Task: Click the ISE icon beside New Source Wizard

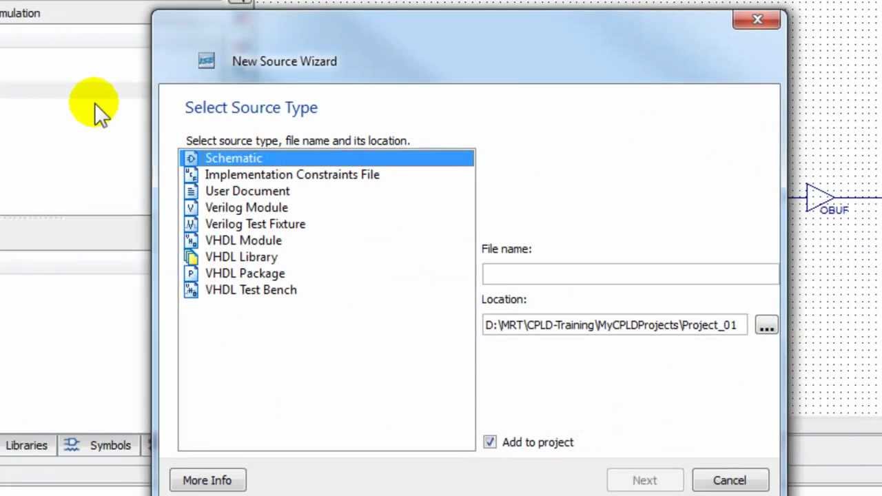Action: pos(206,61)
